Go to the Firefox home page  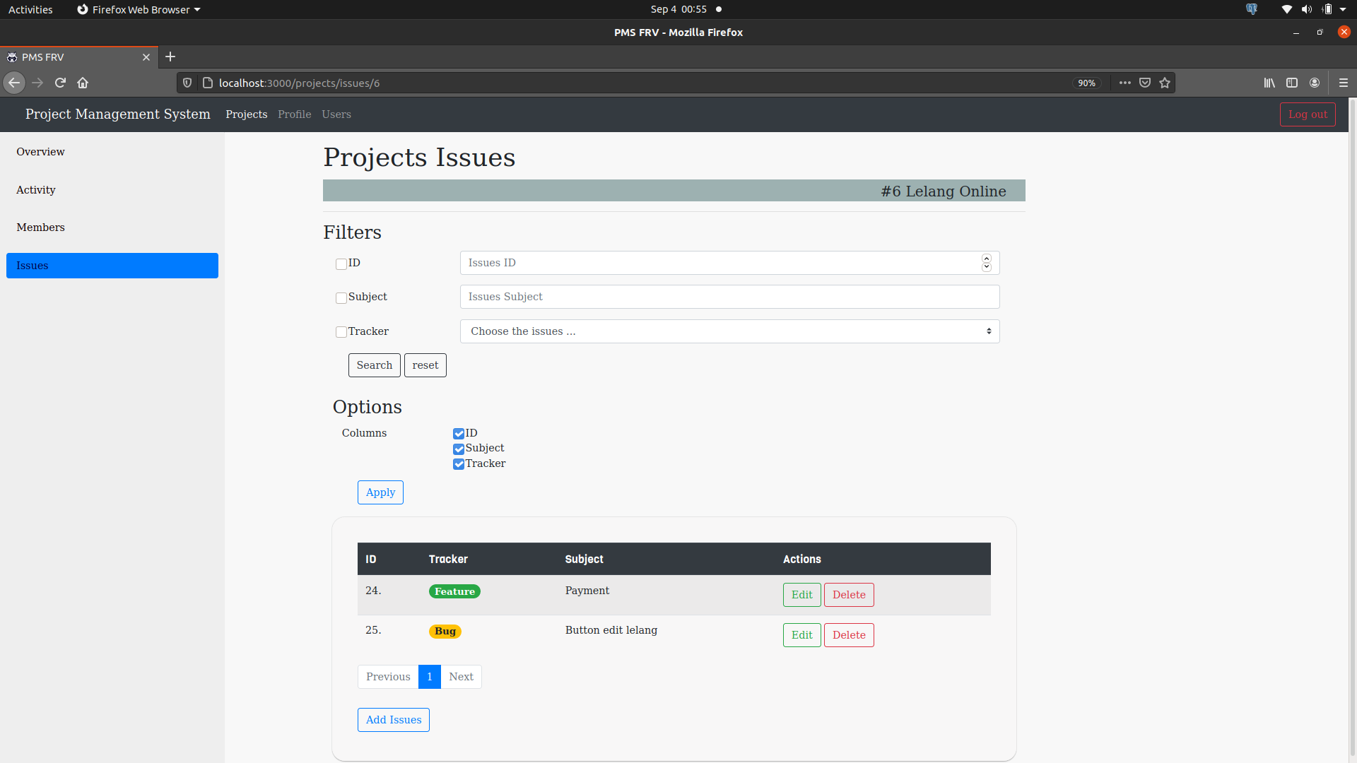(83, 83)
